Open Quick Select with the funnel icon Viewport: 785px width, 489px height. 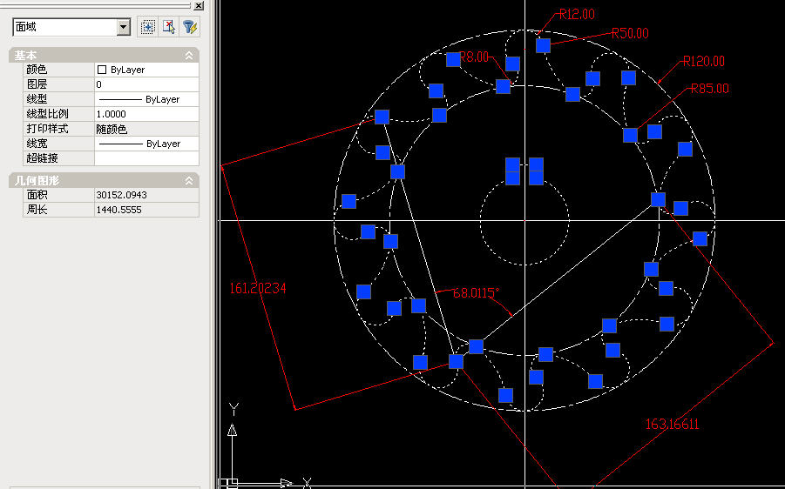190,27
